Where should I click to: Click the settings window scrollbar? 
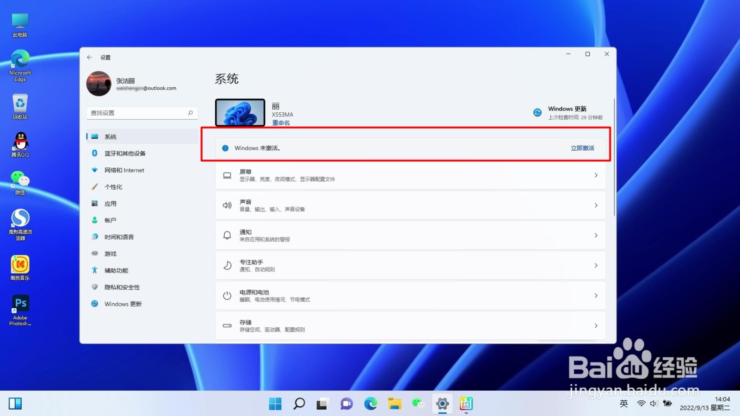tap(614, 157)
